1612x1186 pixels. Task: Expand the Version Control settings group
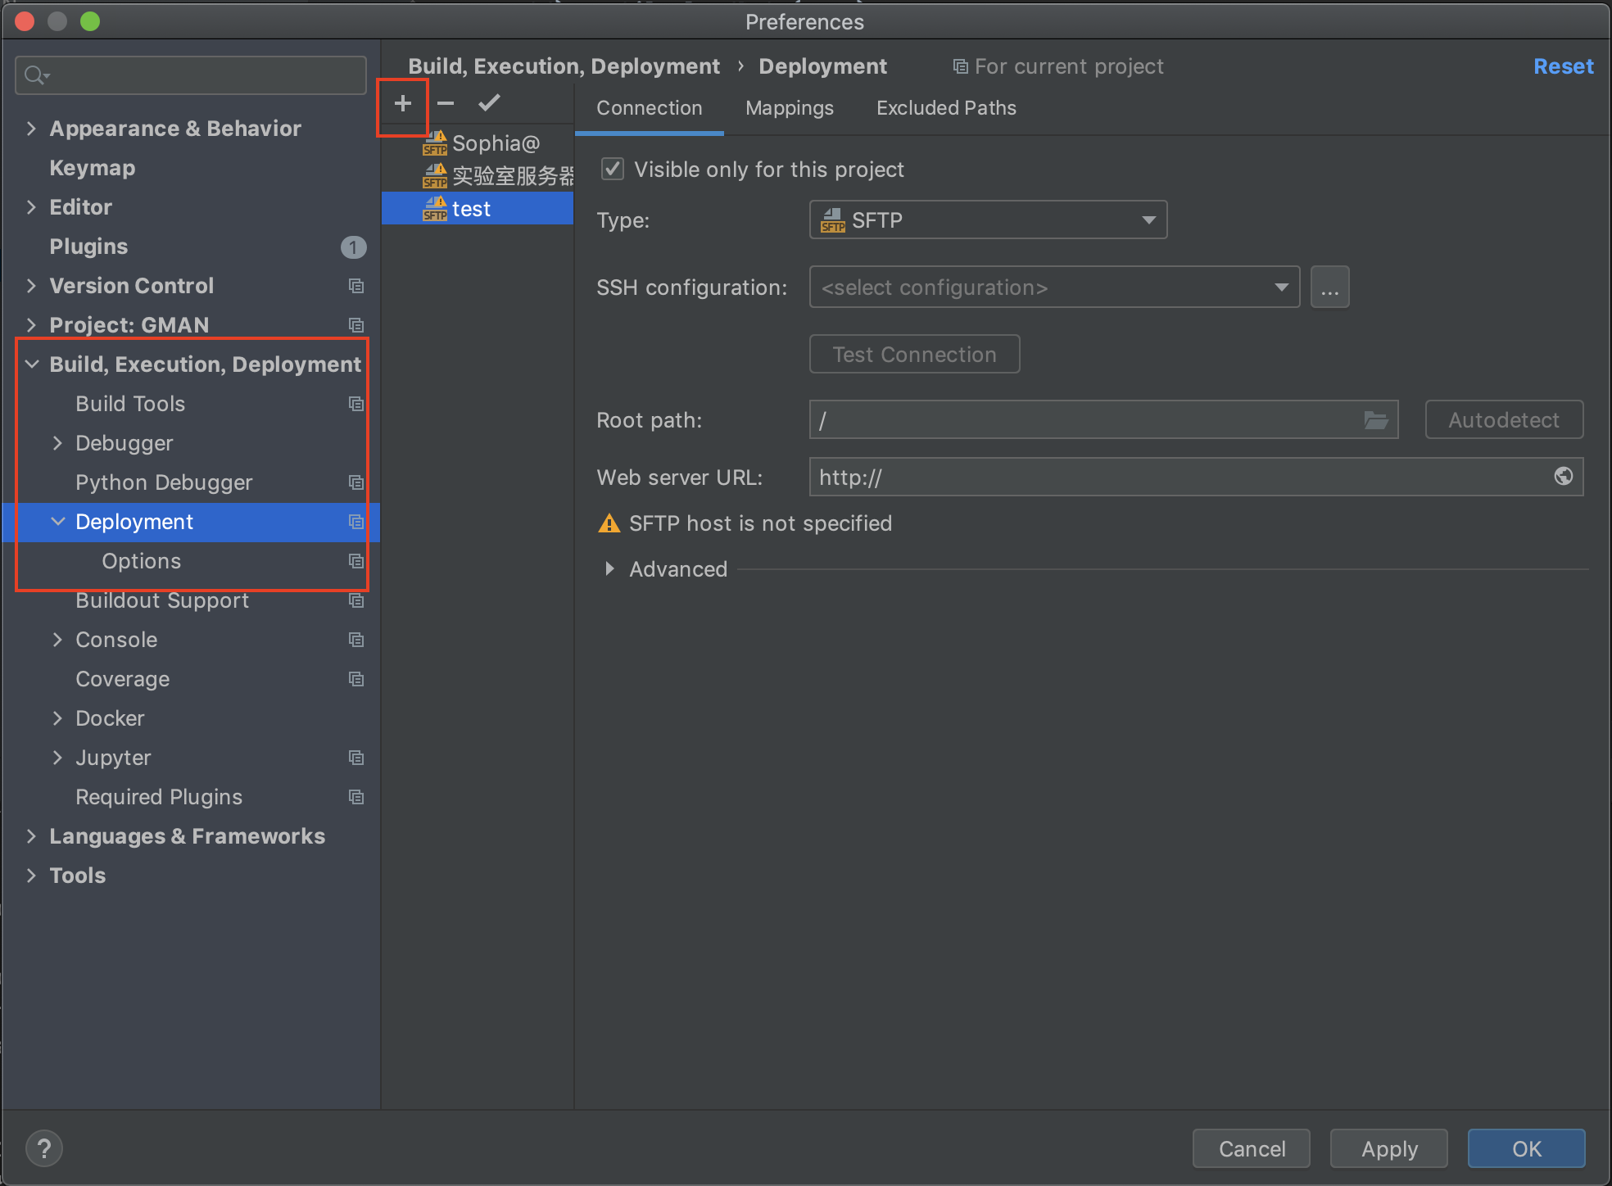(31, 286)
